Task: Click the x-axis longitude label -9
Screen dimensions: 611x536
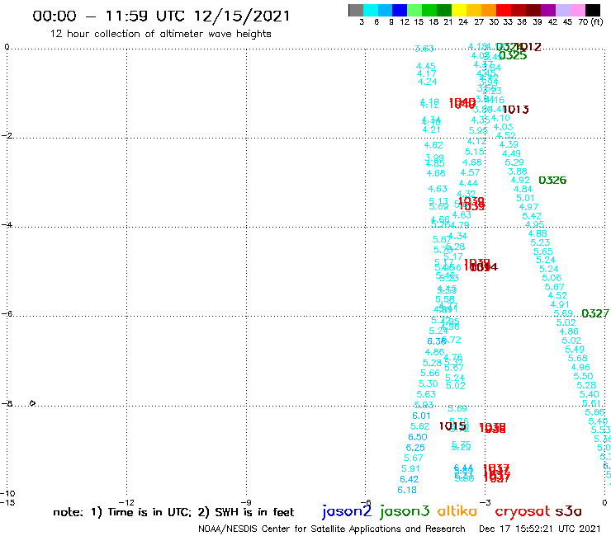Action: pyautogui.click(x=246, y=502)
